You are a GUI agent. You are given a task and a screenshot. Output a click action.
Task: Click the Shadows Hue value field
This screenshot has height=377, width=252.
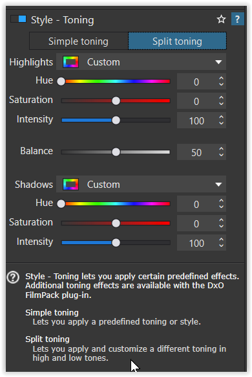click(x=197, y=204)
